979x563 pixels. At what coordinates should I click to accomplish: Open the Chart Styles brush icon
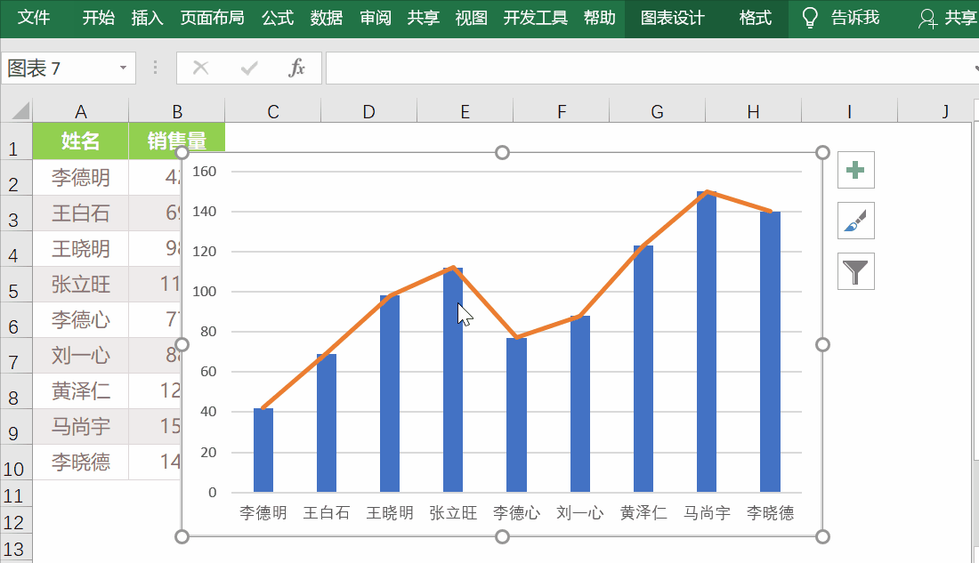coord(855,221)
